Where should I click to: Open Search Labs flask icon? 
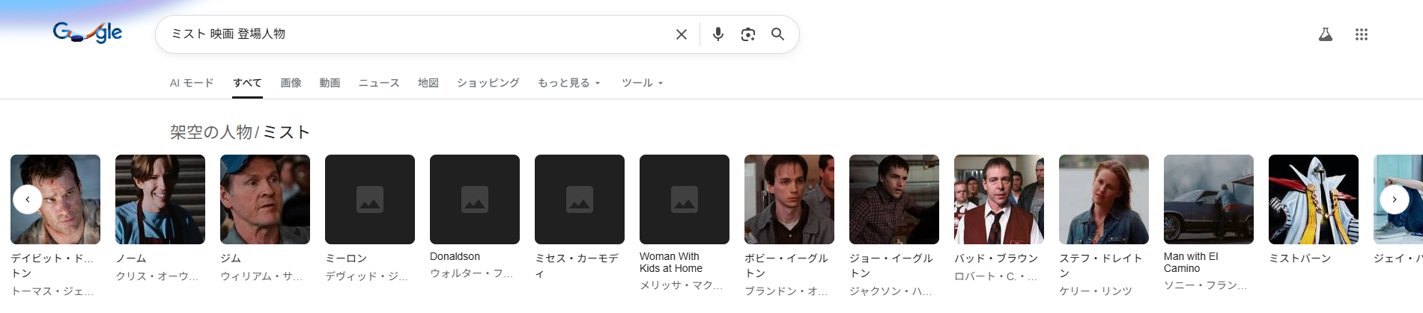click(1325, 34)
